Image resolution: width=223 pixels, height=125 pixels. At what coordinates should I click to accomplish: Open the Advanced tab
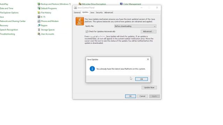coord(108,12)
